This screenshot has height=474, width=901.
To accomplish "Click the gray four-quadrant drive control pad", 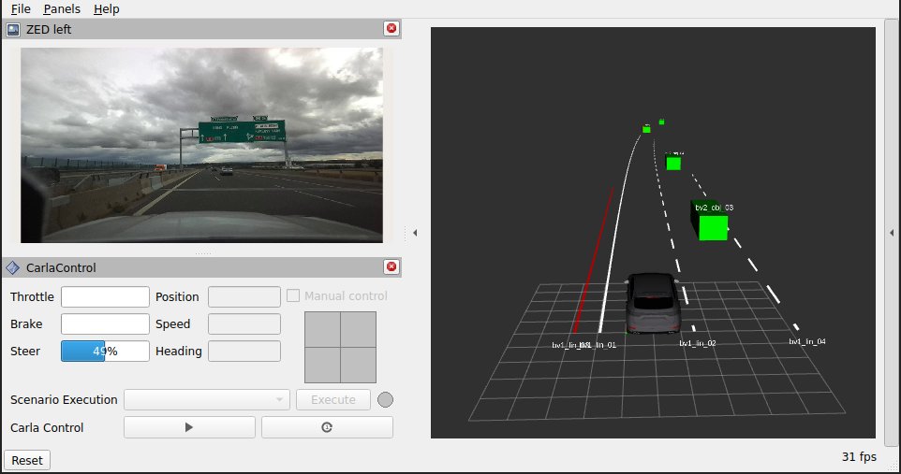I will (x=340, y=347).
